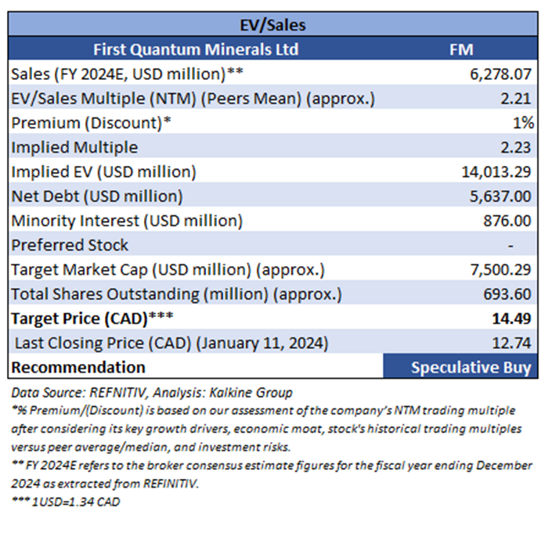Select the Recommendation label

pos(78,367)
